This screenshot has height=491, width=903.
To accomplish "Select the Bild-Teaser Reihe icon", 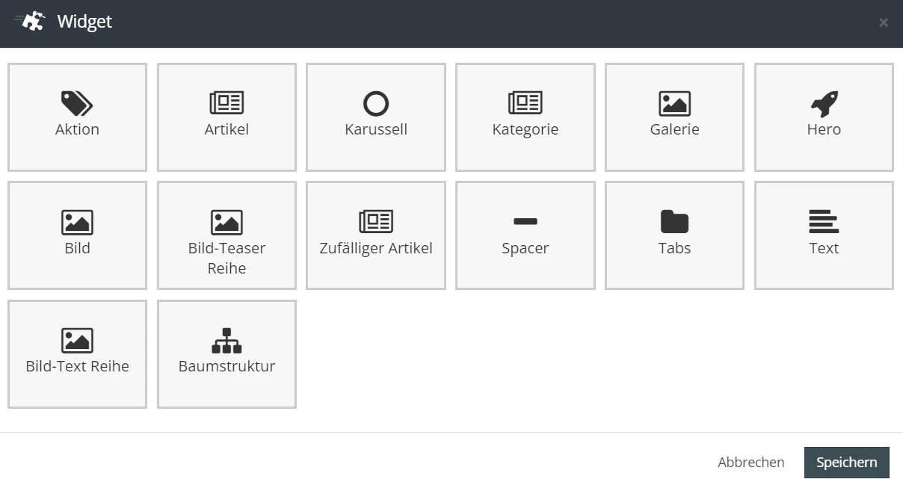I will [226, 222].
